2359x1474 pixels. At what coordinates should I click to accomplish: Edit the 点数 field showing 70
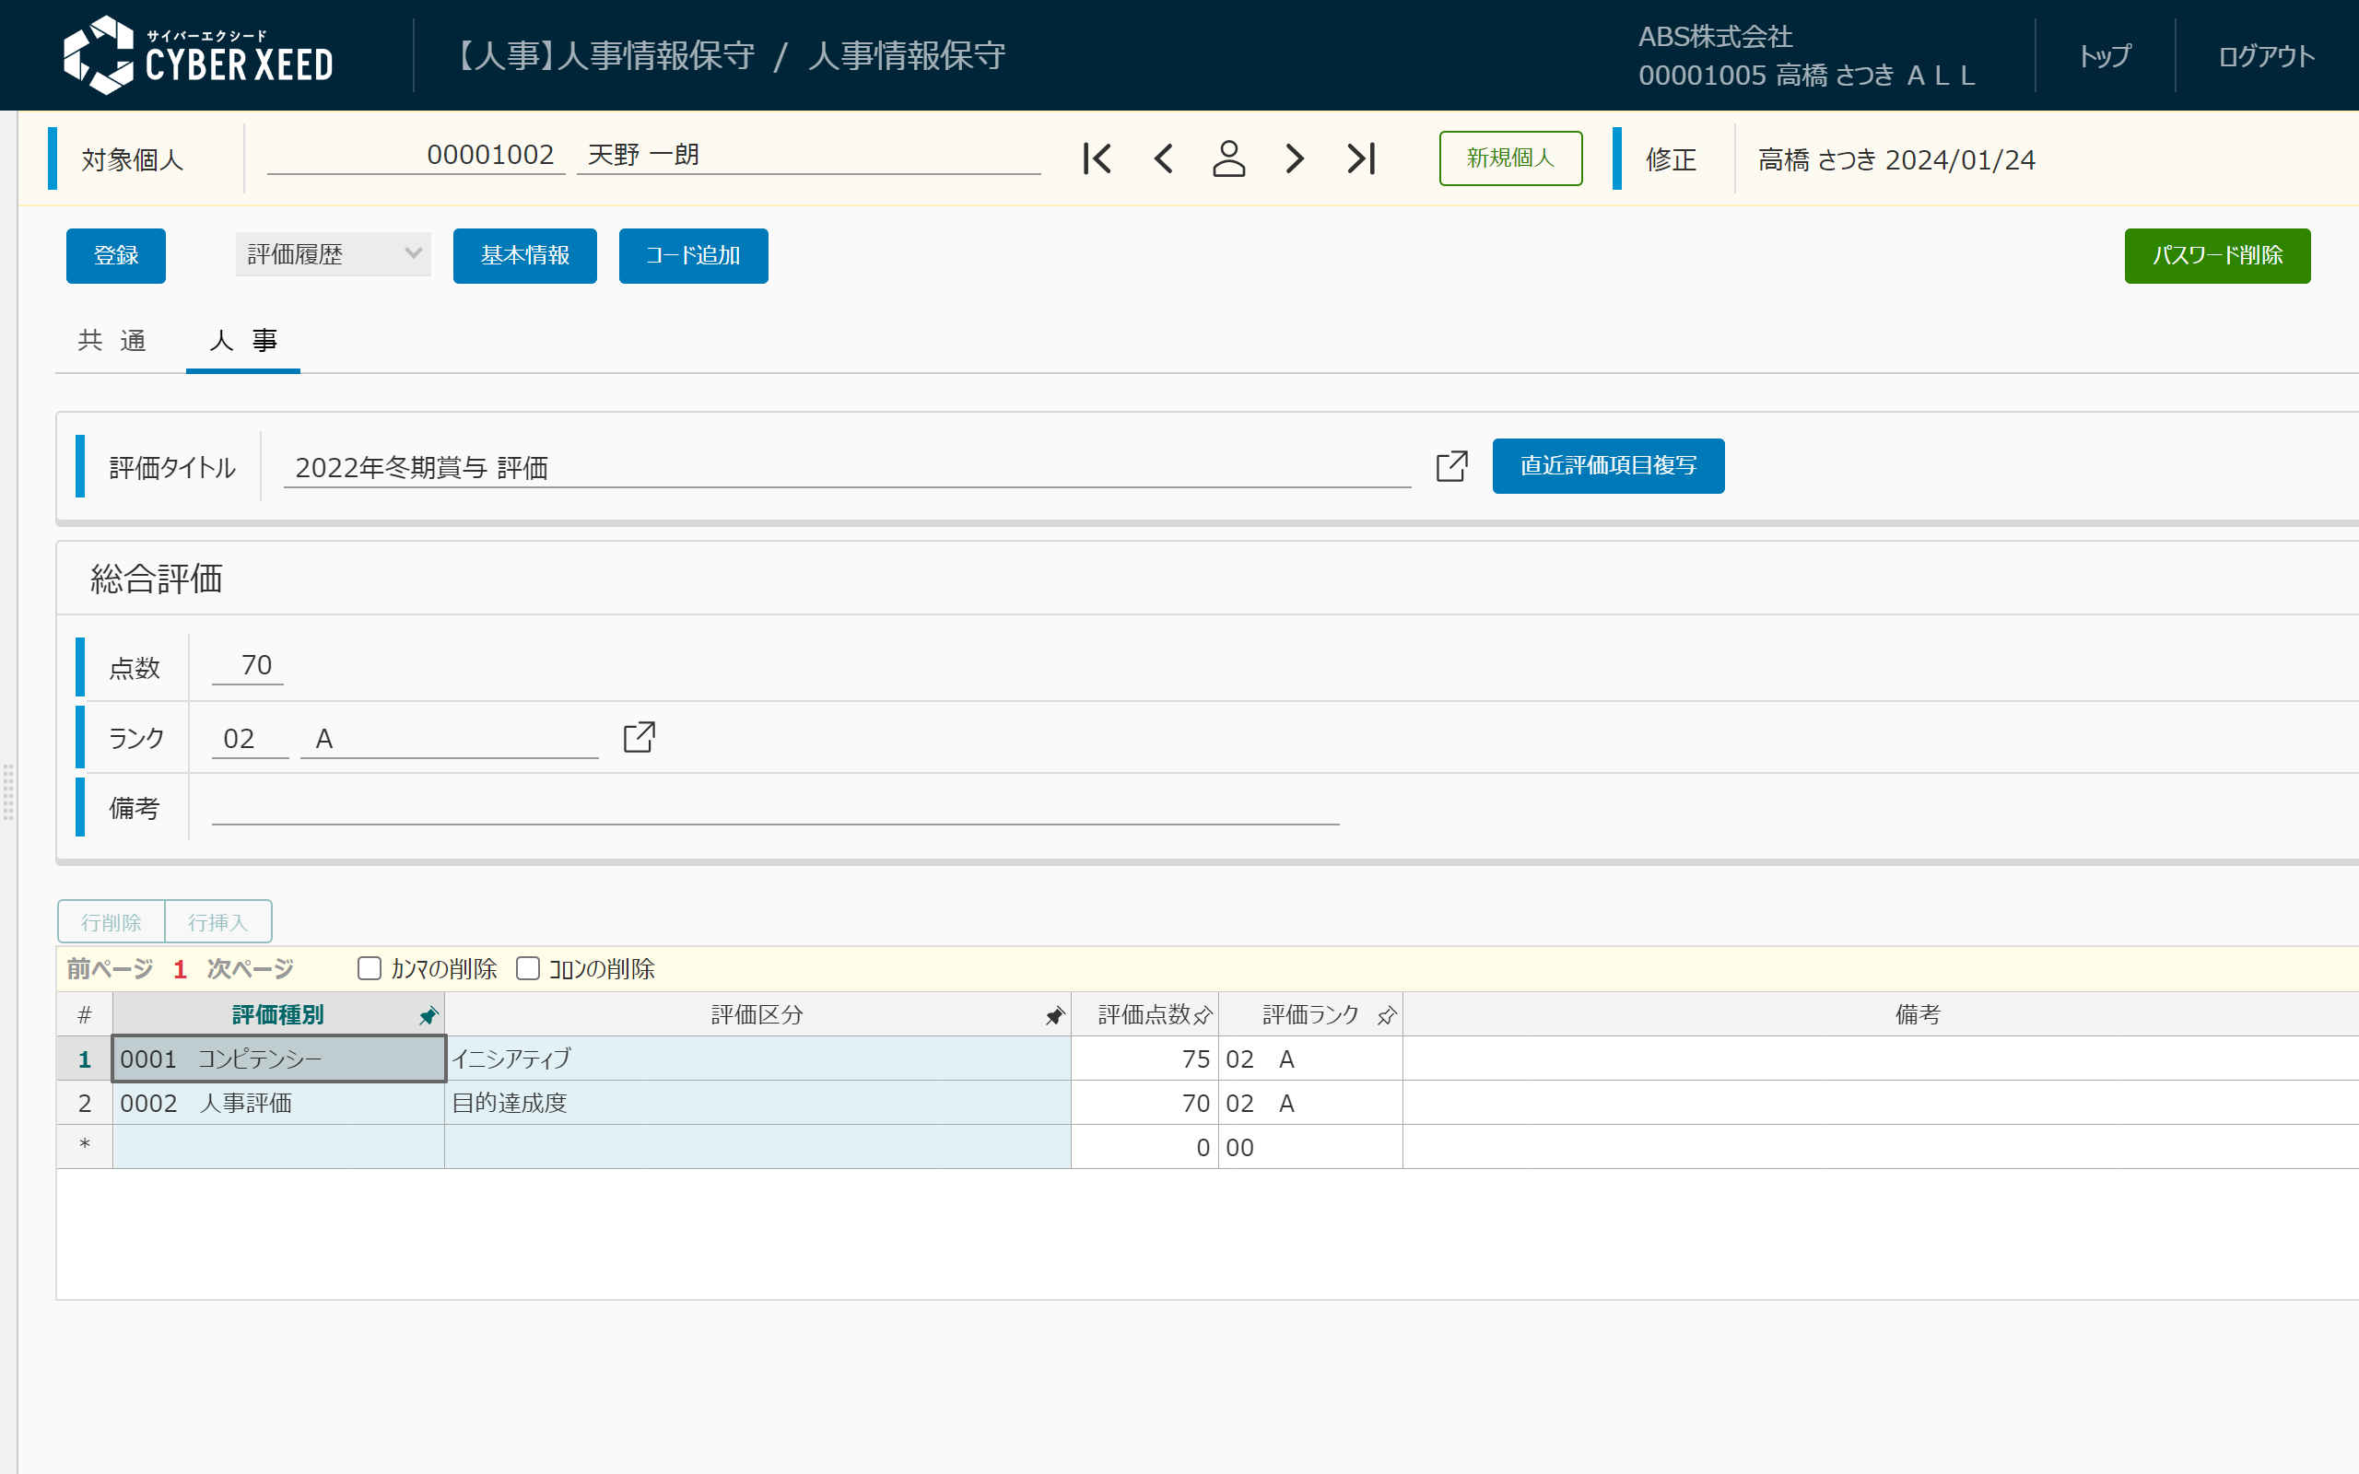[248, 665]
